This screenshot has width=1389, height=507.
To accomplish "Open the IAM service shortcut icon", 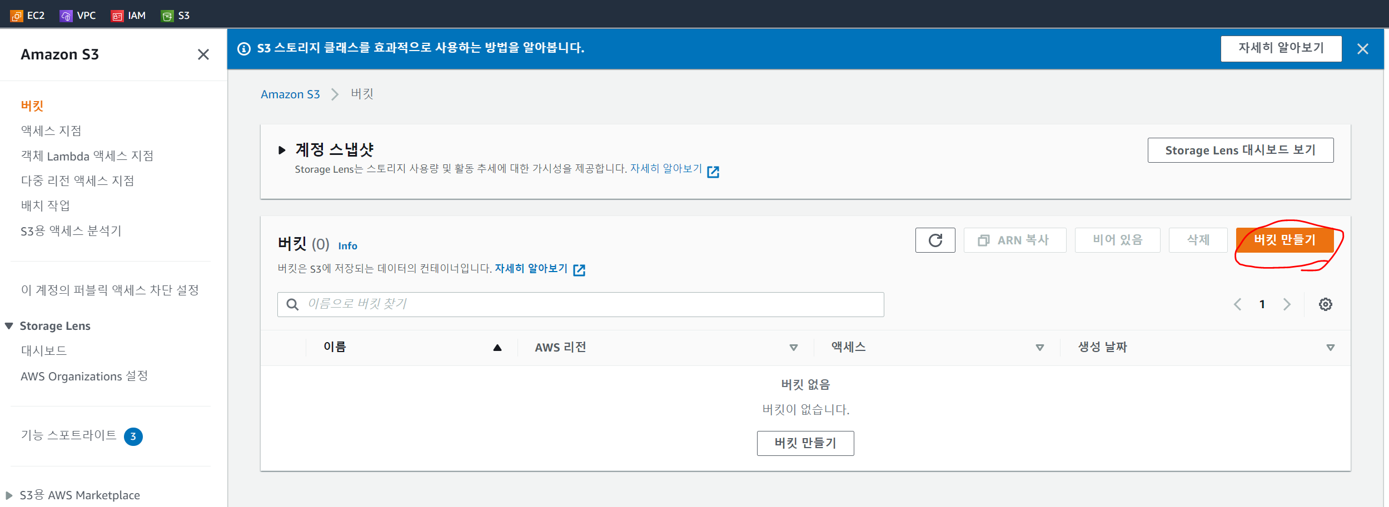I will pos(117,16).
